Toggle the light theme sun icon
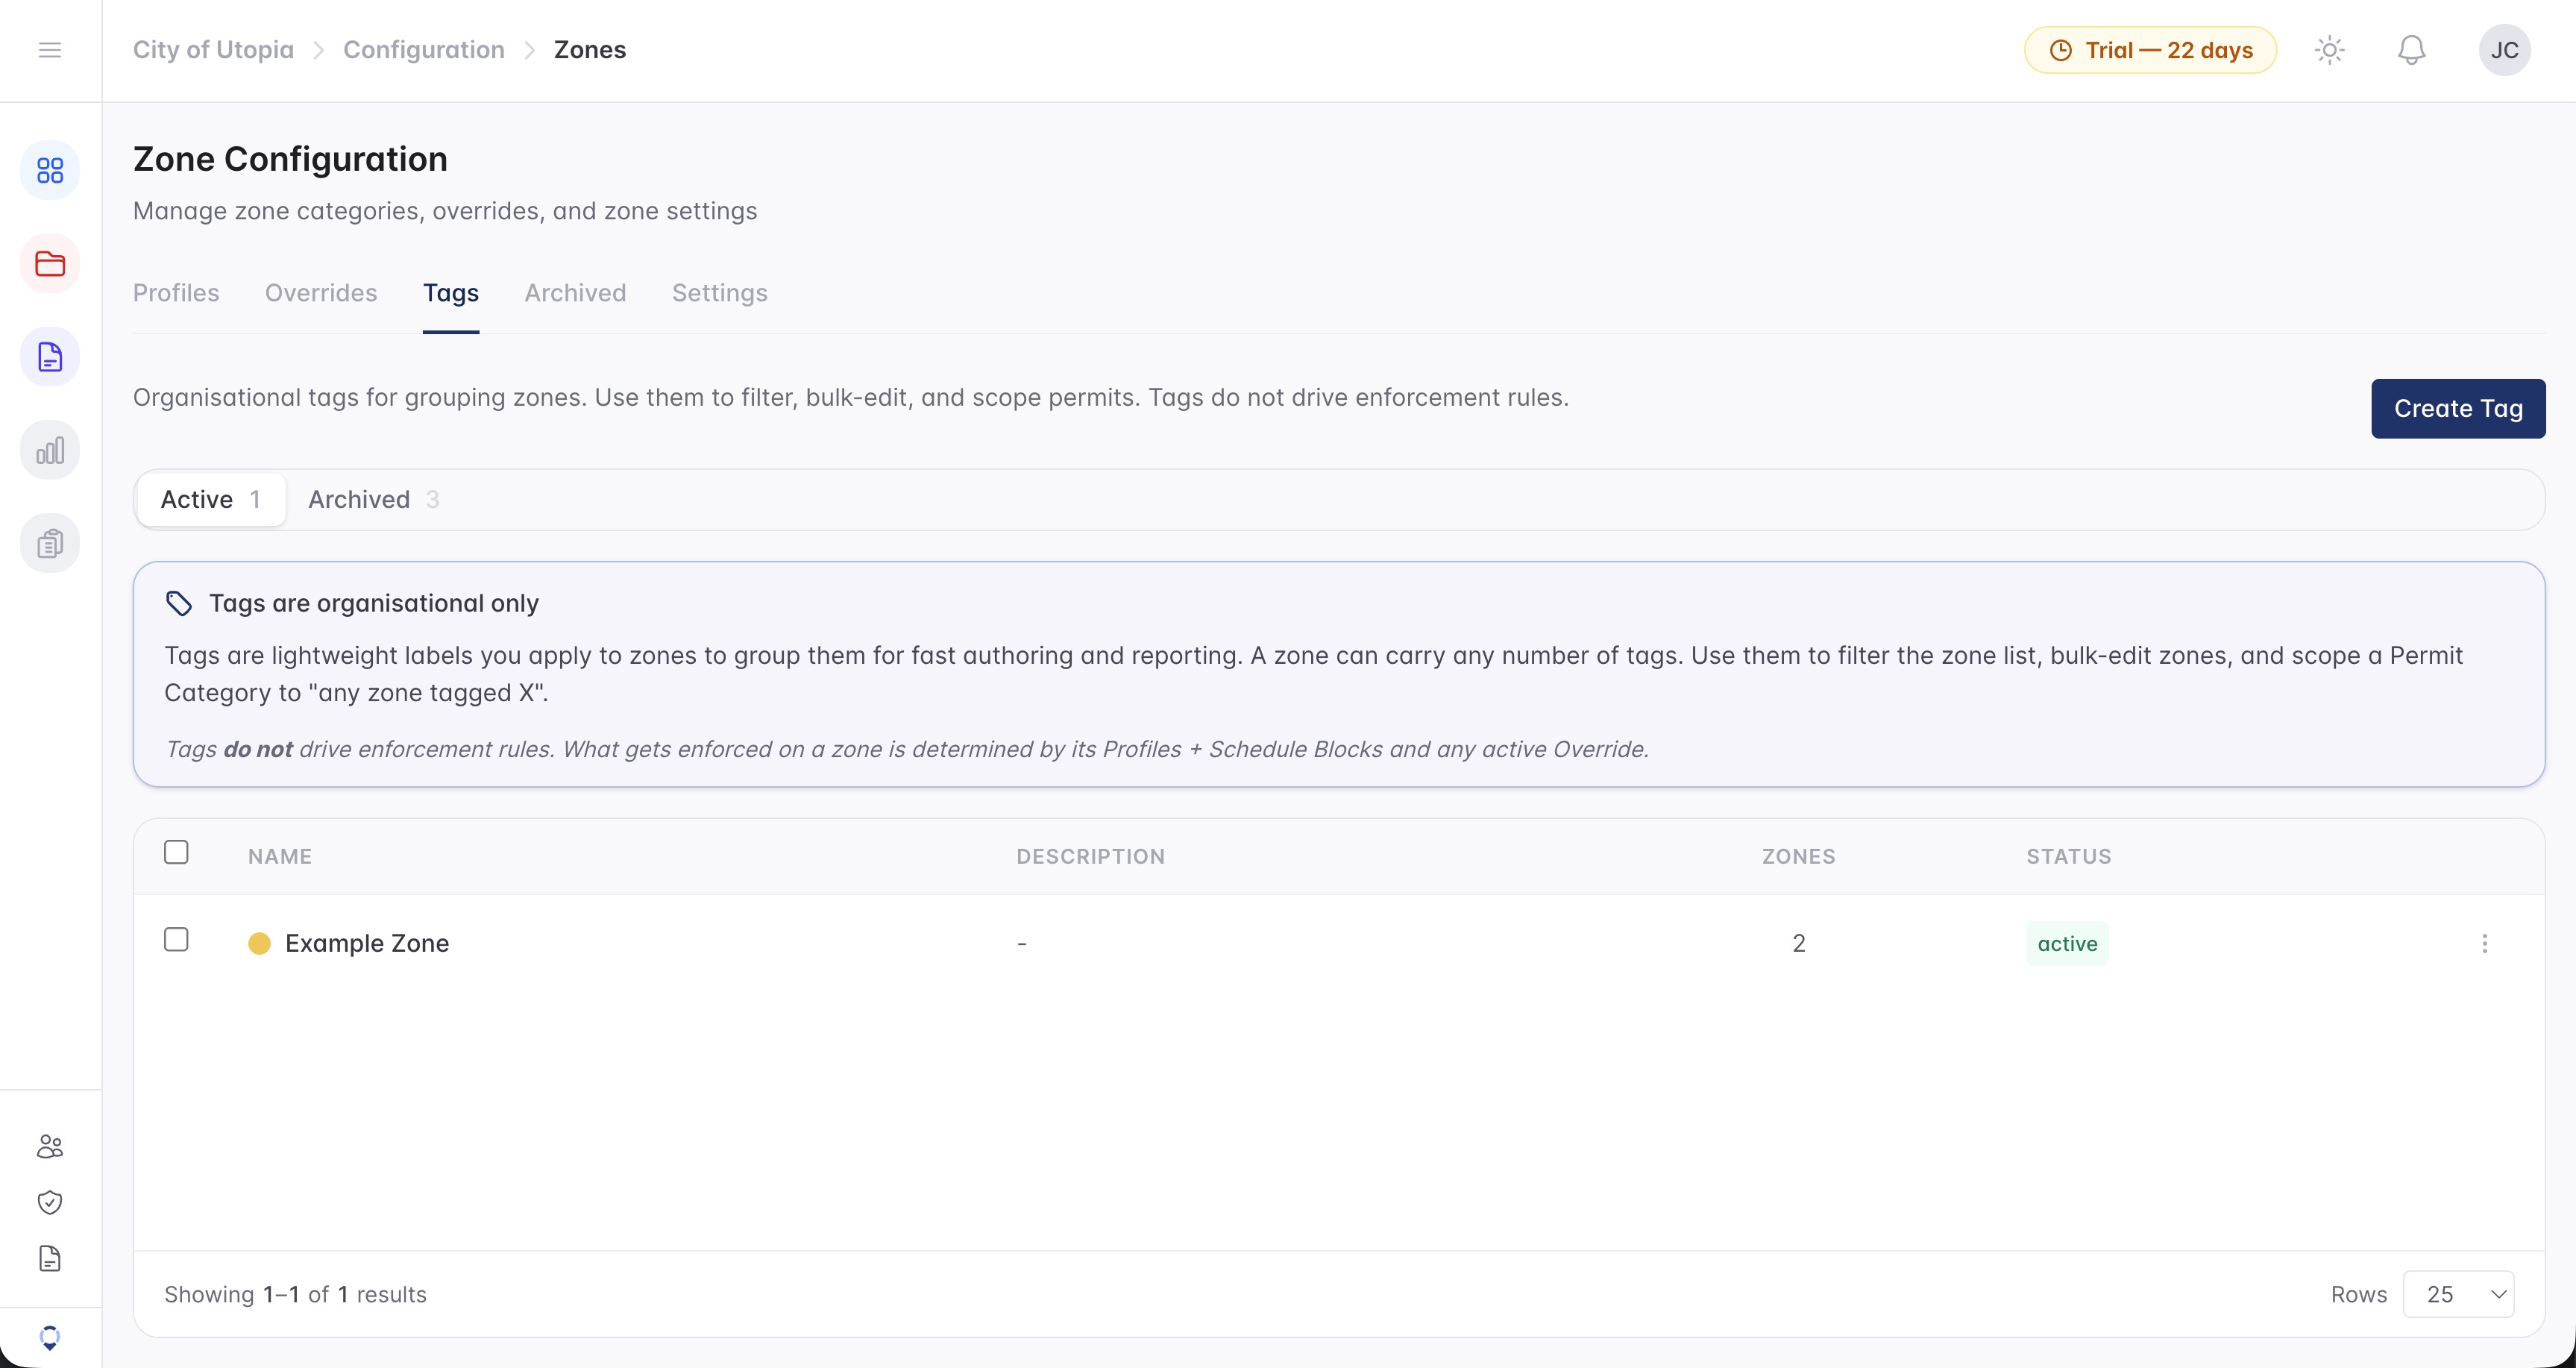The image size is (2576, 1368). [x=2330, y=50]
